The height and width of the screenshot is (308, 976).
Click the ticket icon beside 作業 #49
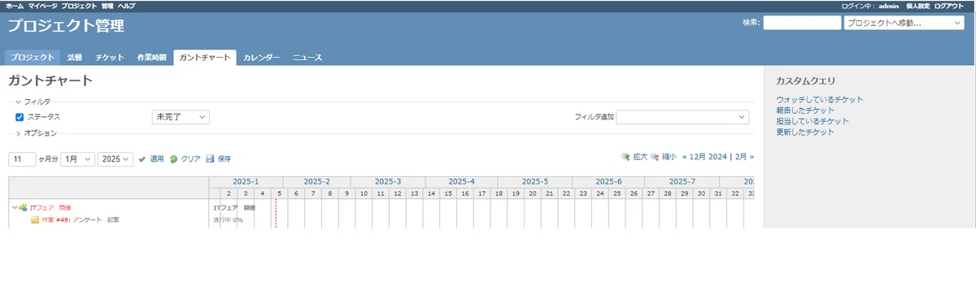[x=35, y=219]
